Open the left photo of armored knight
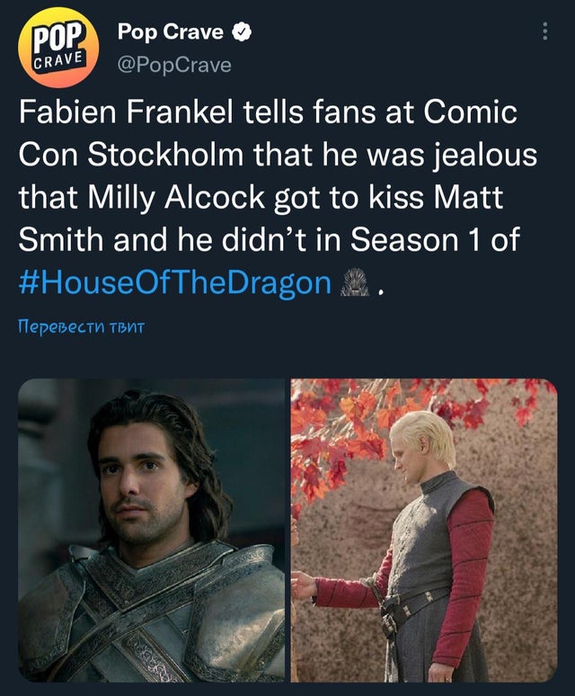Screen dimensions: 575x696 click(151, 530)
